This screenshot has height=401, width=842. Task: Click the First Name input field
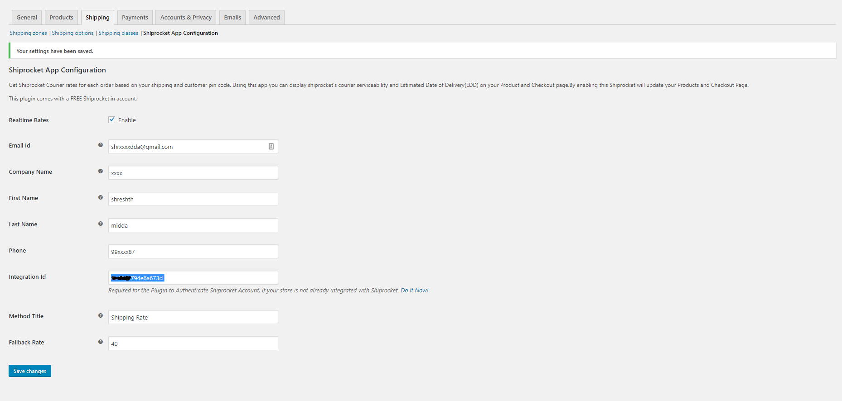[193, 199]
